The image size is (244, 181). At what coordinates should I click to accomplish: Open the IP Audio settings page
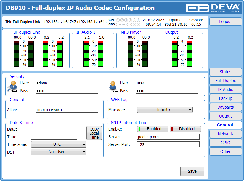pos(225,89)
